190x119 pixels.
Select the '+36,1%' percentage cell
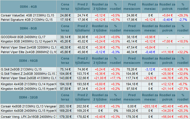(x=183, y=69)
